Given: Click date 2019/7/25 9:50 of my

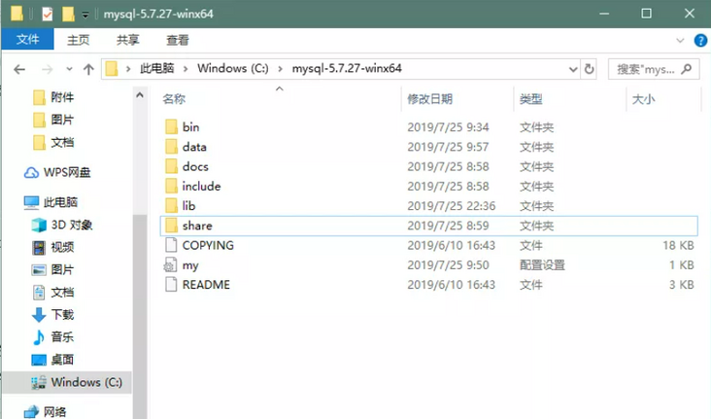Looking at the screenshot, I should pos(448,265).
